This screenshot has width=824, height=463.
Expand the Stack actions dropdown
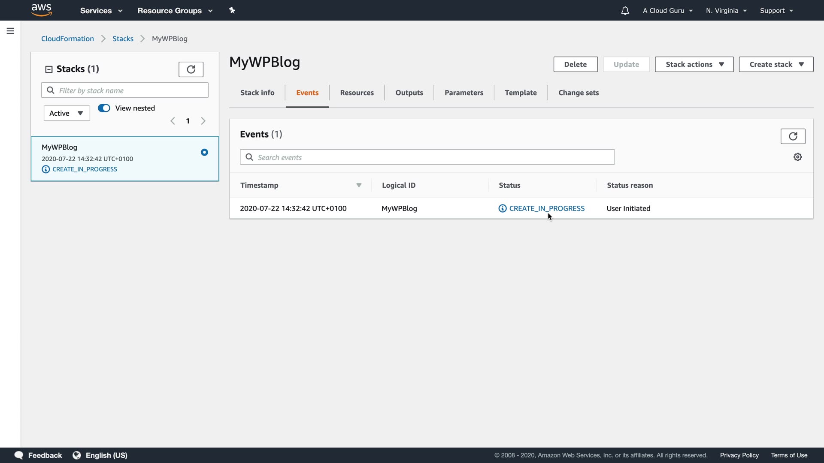pyautogui.click(x=694, y=64)
